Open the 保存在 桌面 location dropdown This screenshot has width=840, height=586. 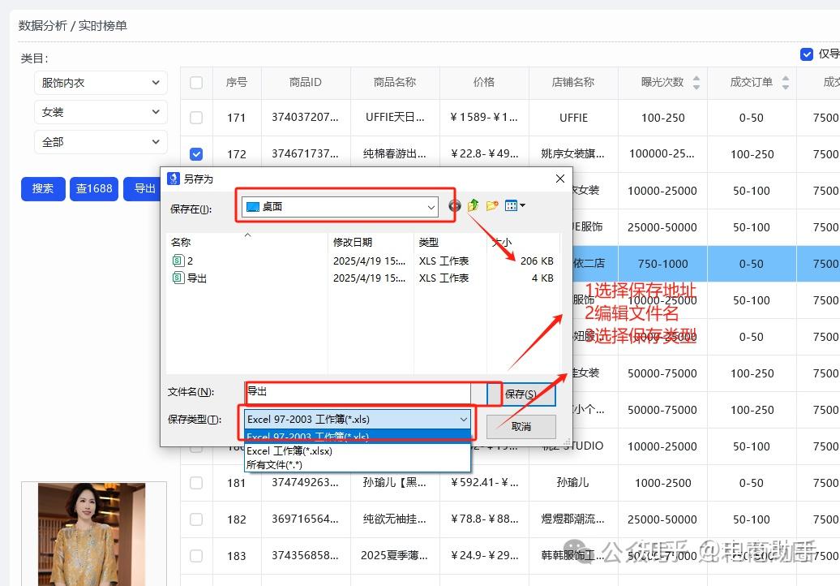pyautogui.click(x=341, y=207)
